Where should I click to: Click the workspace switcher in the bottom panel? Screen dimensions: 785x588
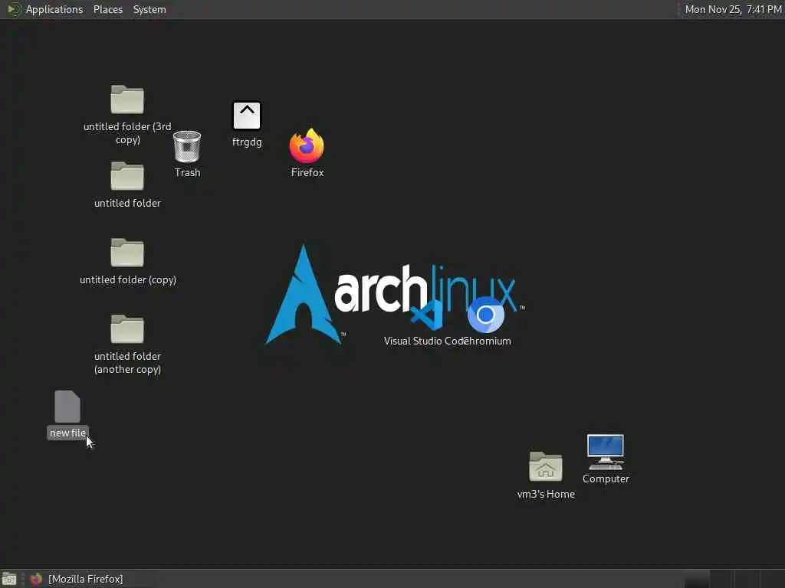[734, 579]
